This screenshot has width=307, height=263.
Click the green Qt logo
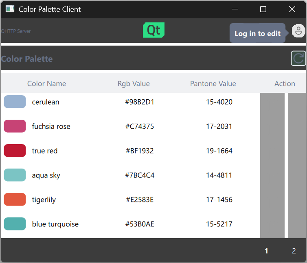point(153,31)
